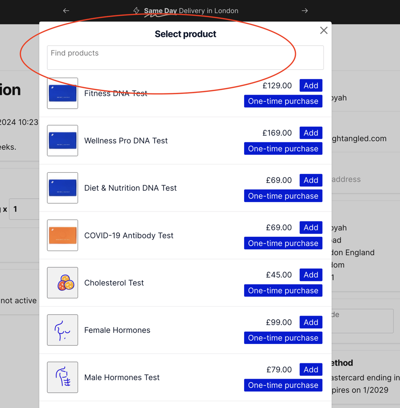Close the Select product dialog
Screen dimensions: 400x408
(x=323, y=30)
